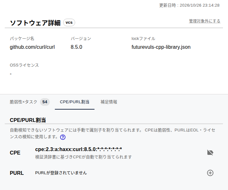This screenshot has height=190, width=228.
Task: Click the ソフトウェア詳細 heading
Action: click(35, 23)
